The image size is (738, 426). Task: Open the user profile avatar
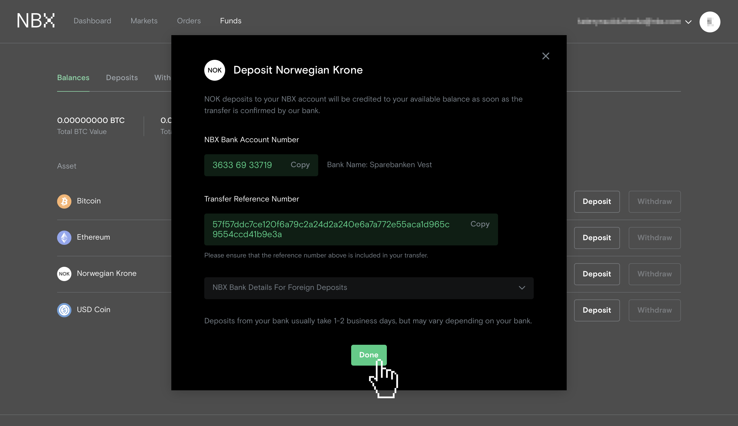(710, 22)
